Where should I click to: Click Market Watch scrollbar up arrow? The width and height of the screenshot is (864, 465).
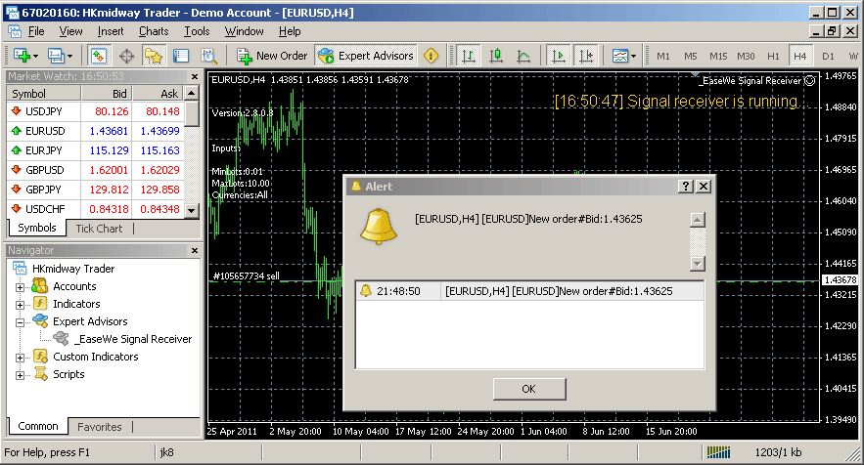(191, 93)
